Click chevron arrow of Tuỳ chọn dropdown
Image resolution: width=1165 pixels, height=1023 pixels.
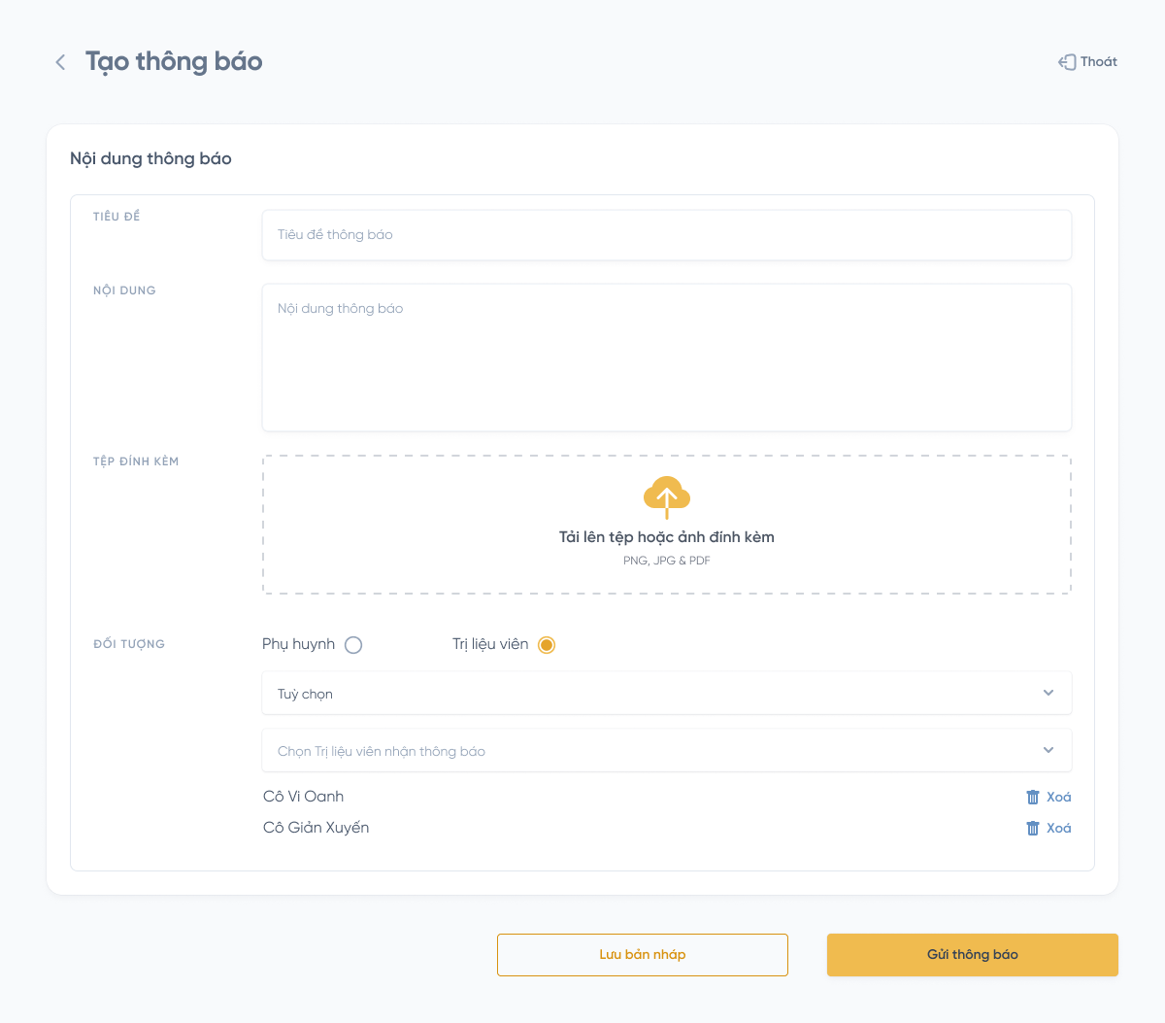tap(1048, 694)
